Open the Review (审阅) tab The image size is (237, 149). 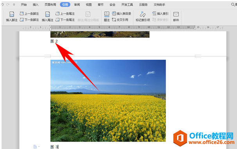coord(77,5)
